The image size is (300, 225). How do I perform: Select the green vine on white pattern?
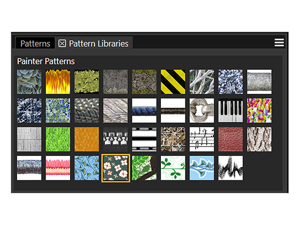[x=173, y=168]
